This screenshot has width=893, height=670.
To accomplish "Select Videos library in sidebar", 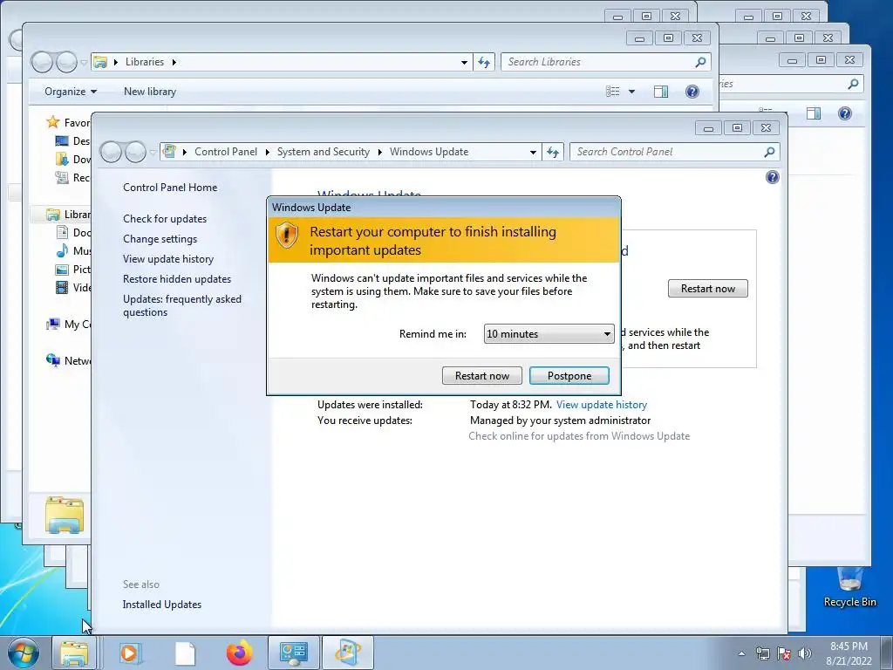I will 73,287.
